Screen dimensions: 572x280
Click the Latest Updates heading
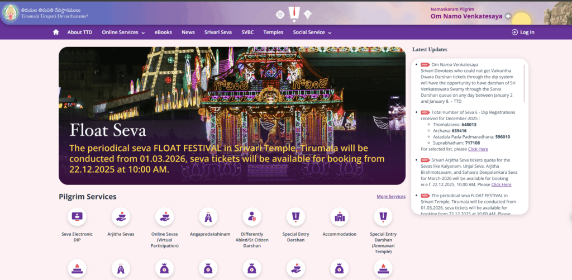click(x=430, y=49)
